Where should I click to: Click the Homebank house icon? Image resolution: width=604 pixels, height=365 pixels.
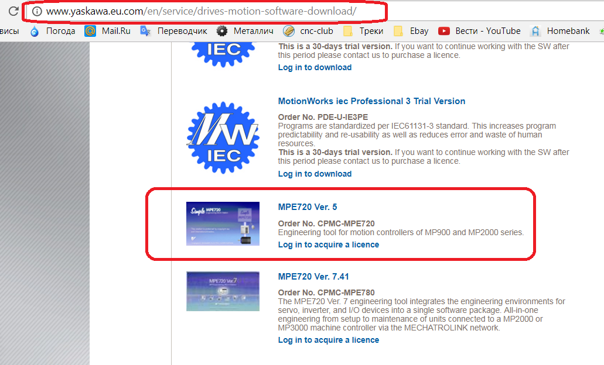[x=535, y=31]
